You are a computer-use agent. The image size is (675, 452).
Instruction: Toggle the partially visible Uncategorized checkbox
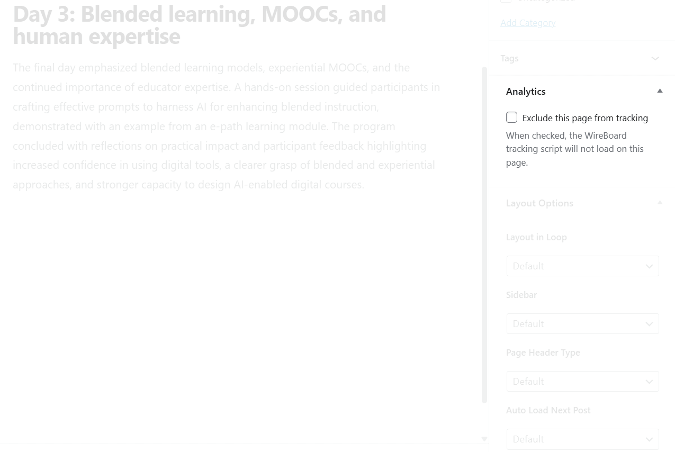pyautogui.click(x=506, y=1)
